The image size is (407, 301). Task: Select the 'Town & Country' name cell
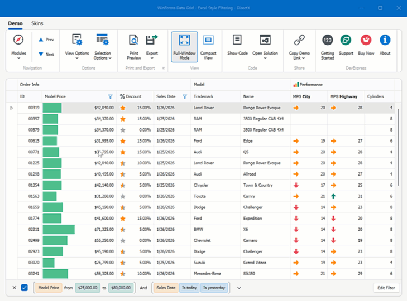[x=265, y=185]
